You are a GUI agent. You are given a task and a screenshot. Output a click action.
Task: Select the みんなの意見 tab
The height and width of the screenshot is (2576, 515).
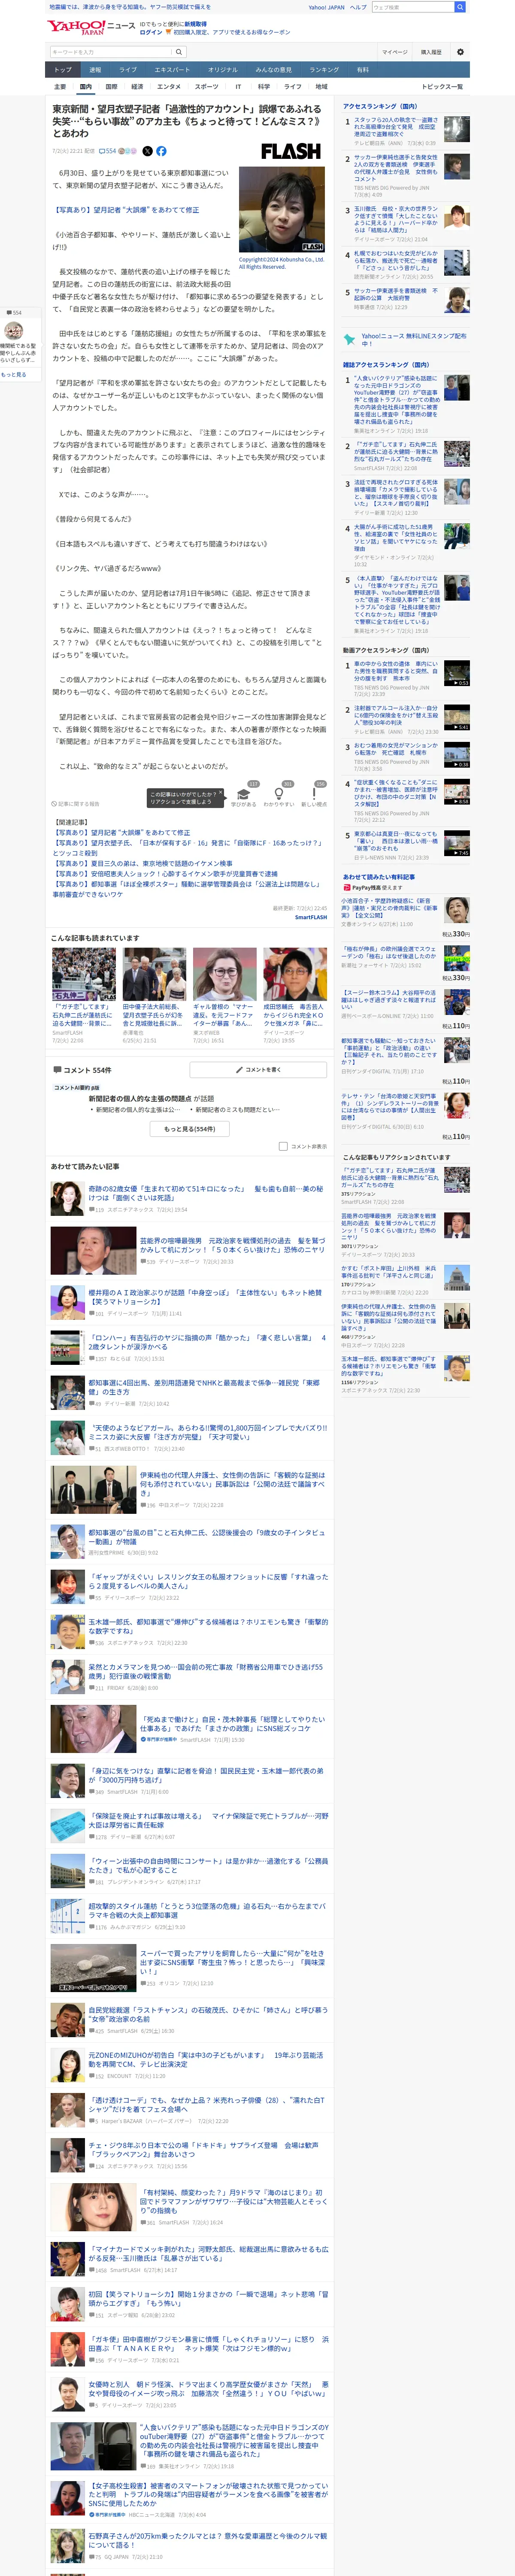pyautogui.click(x=274, y=70)
